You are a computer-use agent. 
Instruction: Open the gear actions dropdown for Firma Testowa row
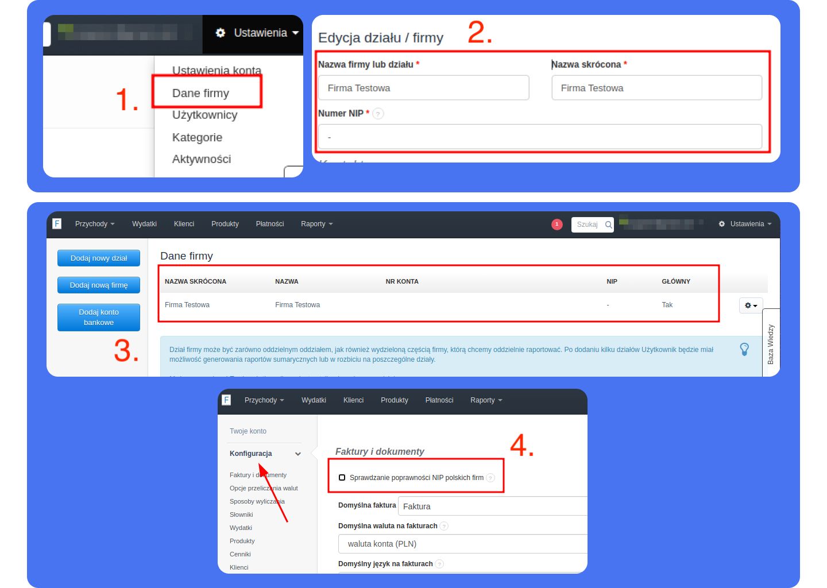pyautogui.click(x=751, y=305)
